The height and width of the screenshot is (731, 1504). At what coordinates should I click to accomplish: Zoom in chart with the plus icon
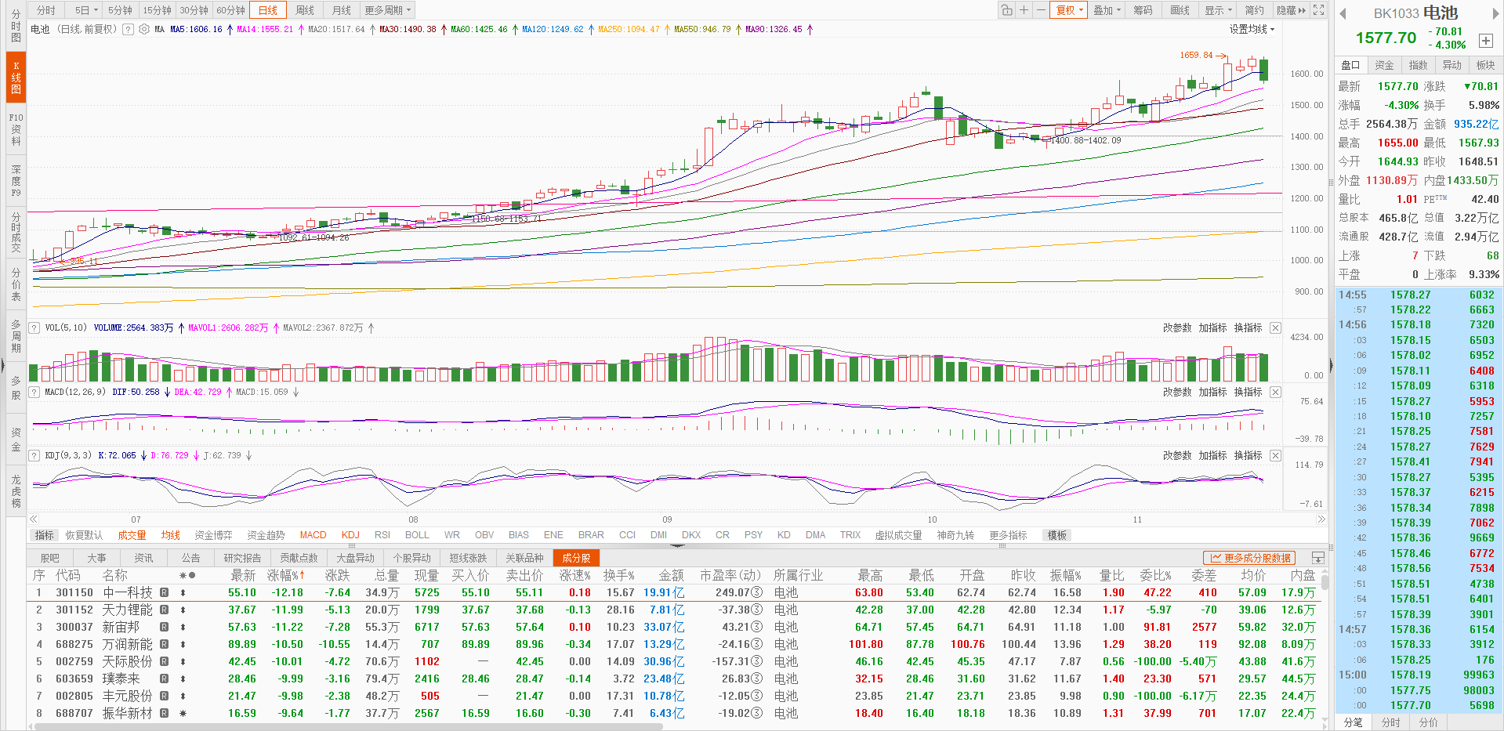click(1024, 10)
